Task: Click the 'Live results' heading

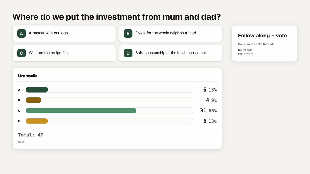Action: (x=28, y=76)
